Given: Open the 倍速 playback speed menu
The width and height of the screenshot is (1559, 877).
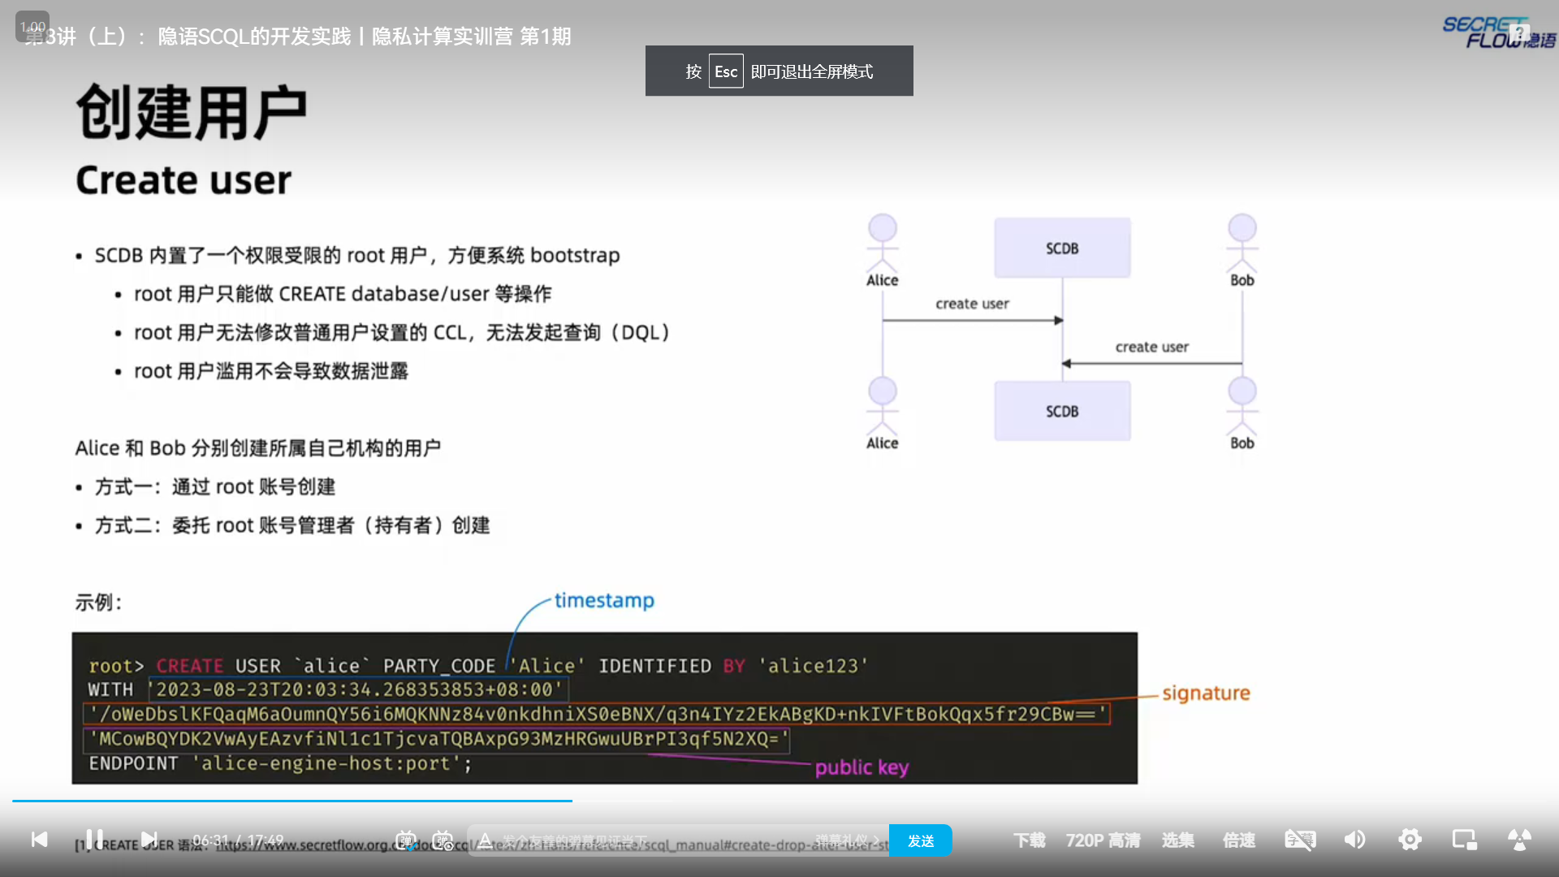Looking at the screenshot, I should [x=1239, y=840].
